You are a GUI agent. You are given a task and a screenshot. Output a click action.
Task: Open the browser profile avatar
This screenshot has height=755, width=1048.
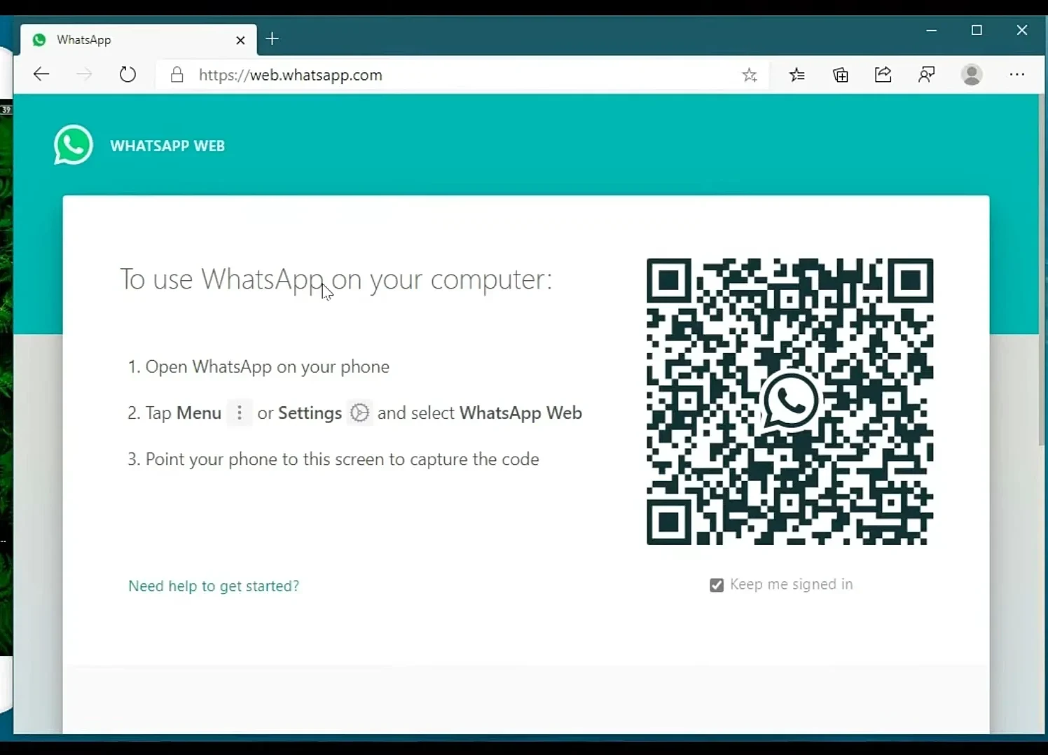tap(972, 75)
